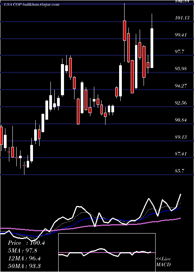The image size is (194, 272).
Task: Click the highest red candlestick near 101.13
Action: point(125,31)
